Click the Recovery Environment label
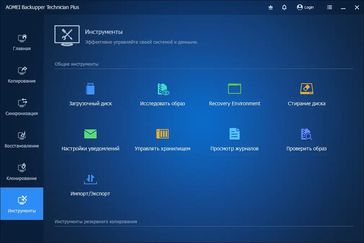 [x=235, y=103]
